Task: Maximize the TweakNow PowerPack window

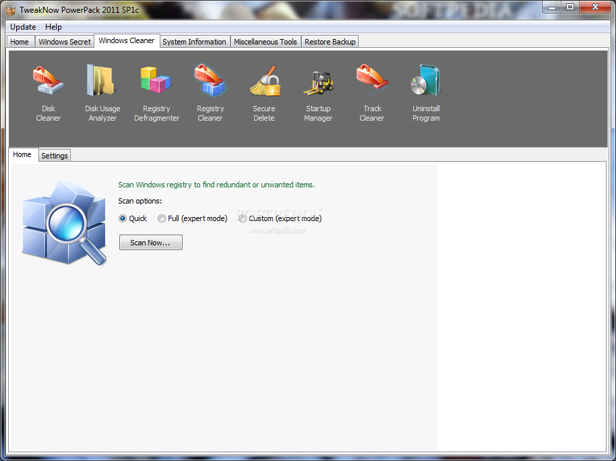Action: tap(570, 7)
